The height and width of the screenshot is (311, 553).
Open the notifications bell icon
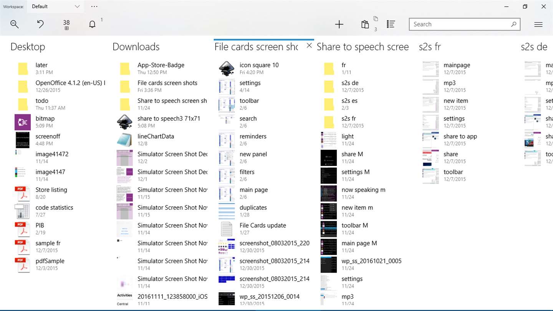(92, 24)
